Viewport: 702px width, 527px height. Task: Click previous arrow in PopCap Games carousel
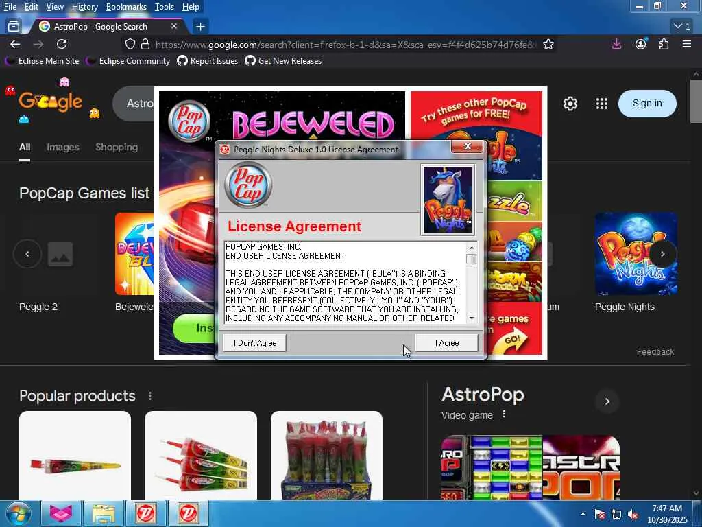click(27, 254)
